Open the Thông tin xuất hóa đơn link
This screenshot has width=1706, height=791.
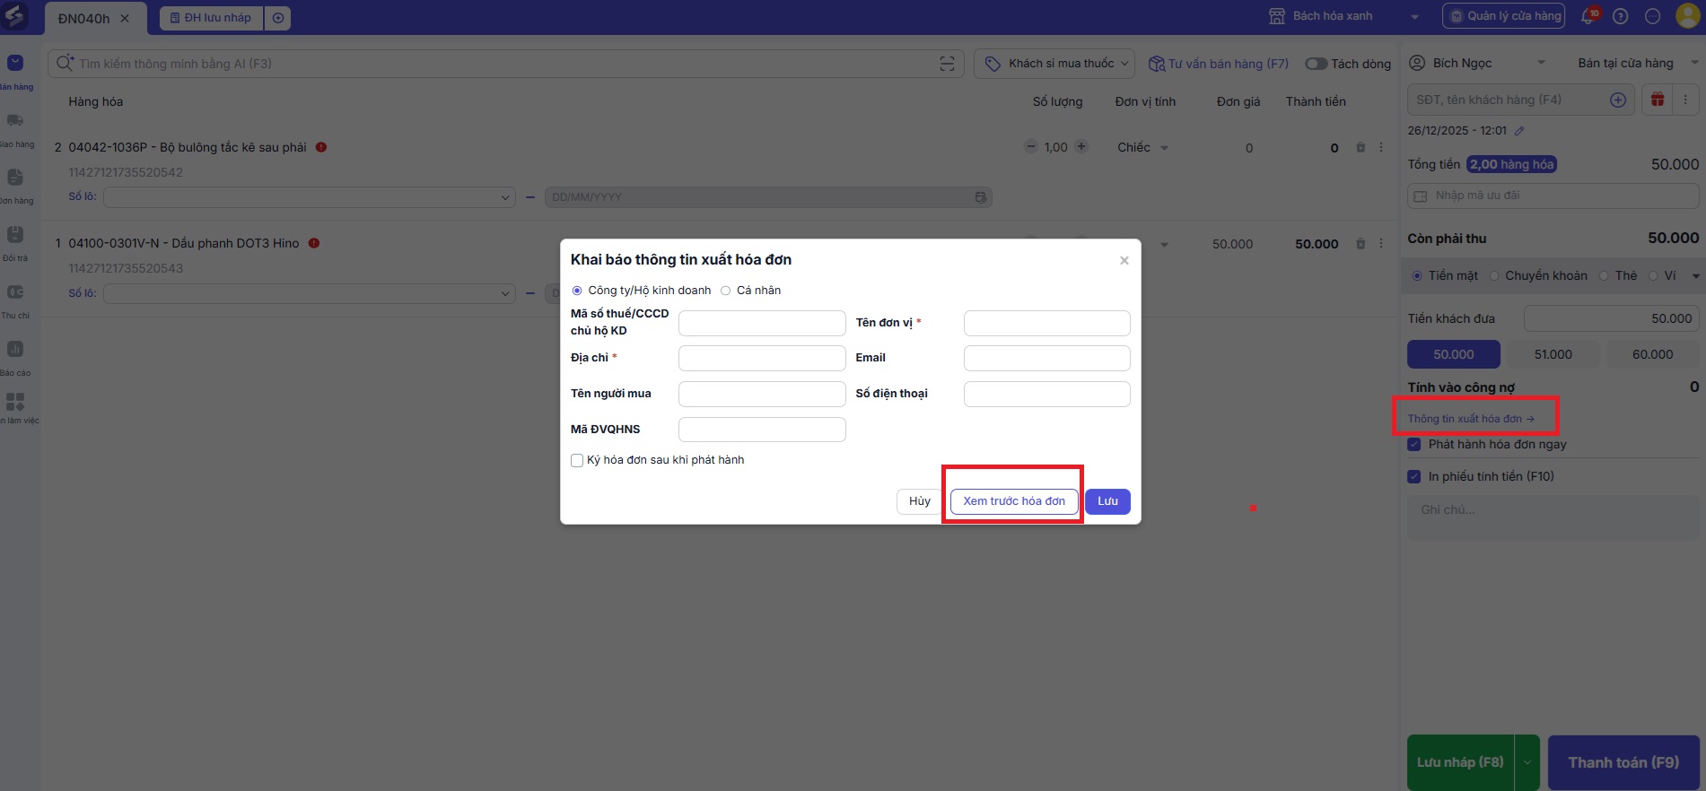coord(1470,419)
